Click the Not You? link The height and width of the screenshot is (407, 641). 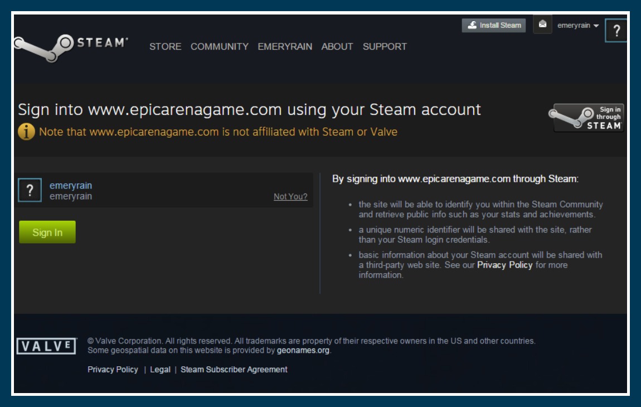[x=290, y=196]
